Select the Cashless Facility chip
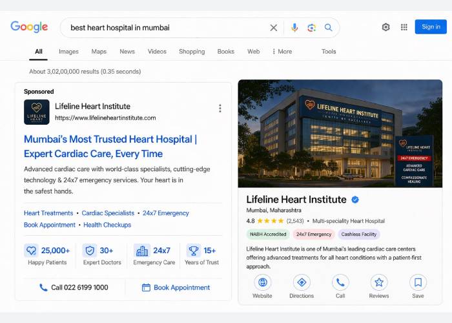This screenshot has width=452, height=323. [359, 234]
